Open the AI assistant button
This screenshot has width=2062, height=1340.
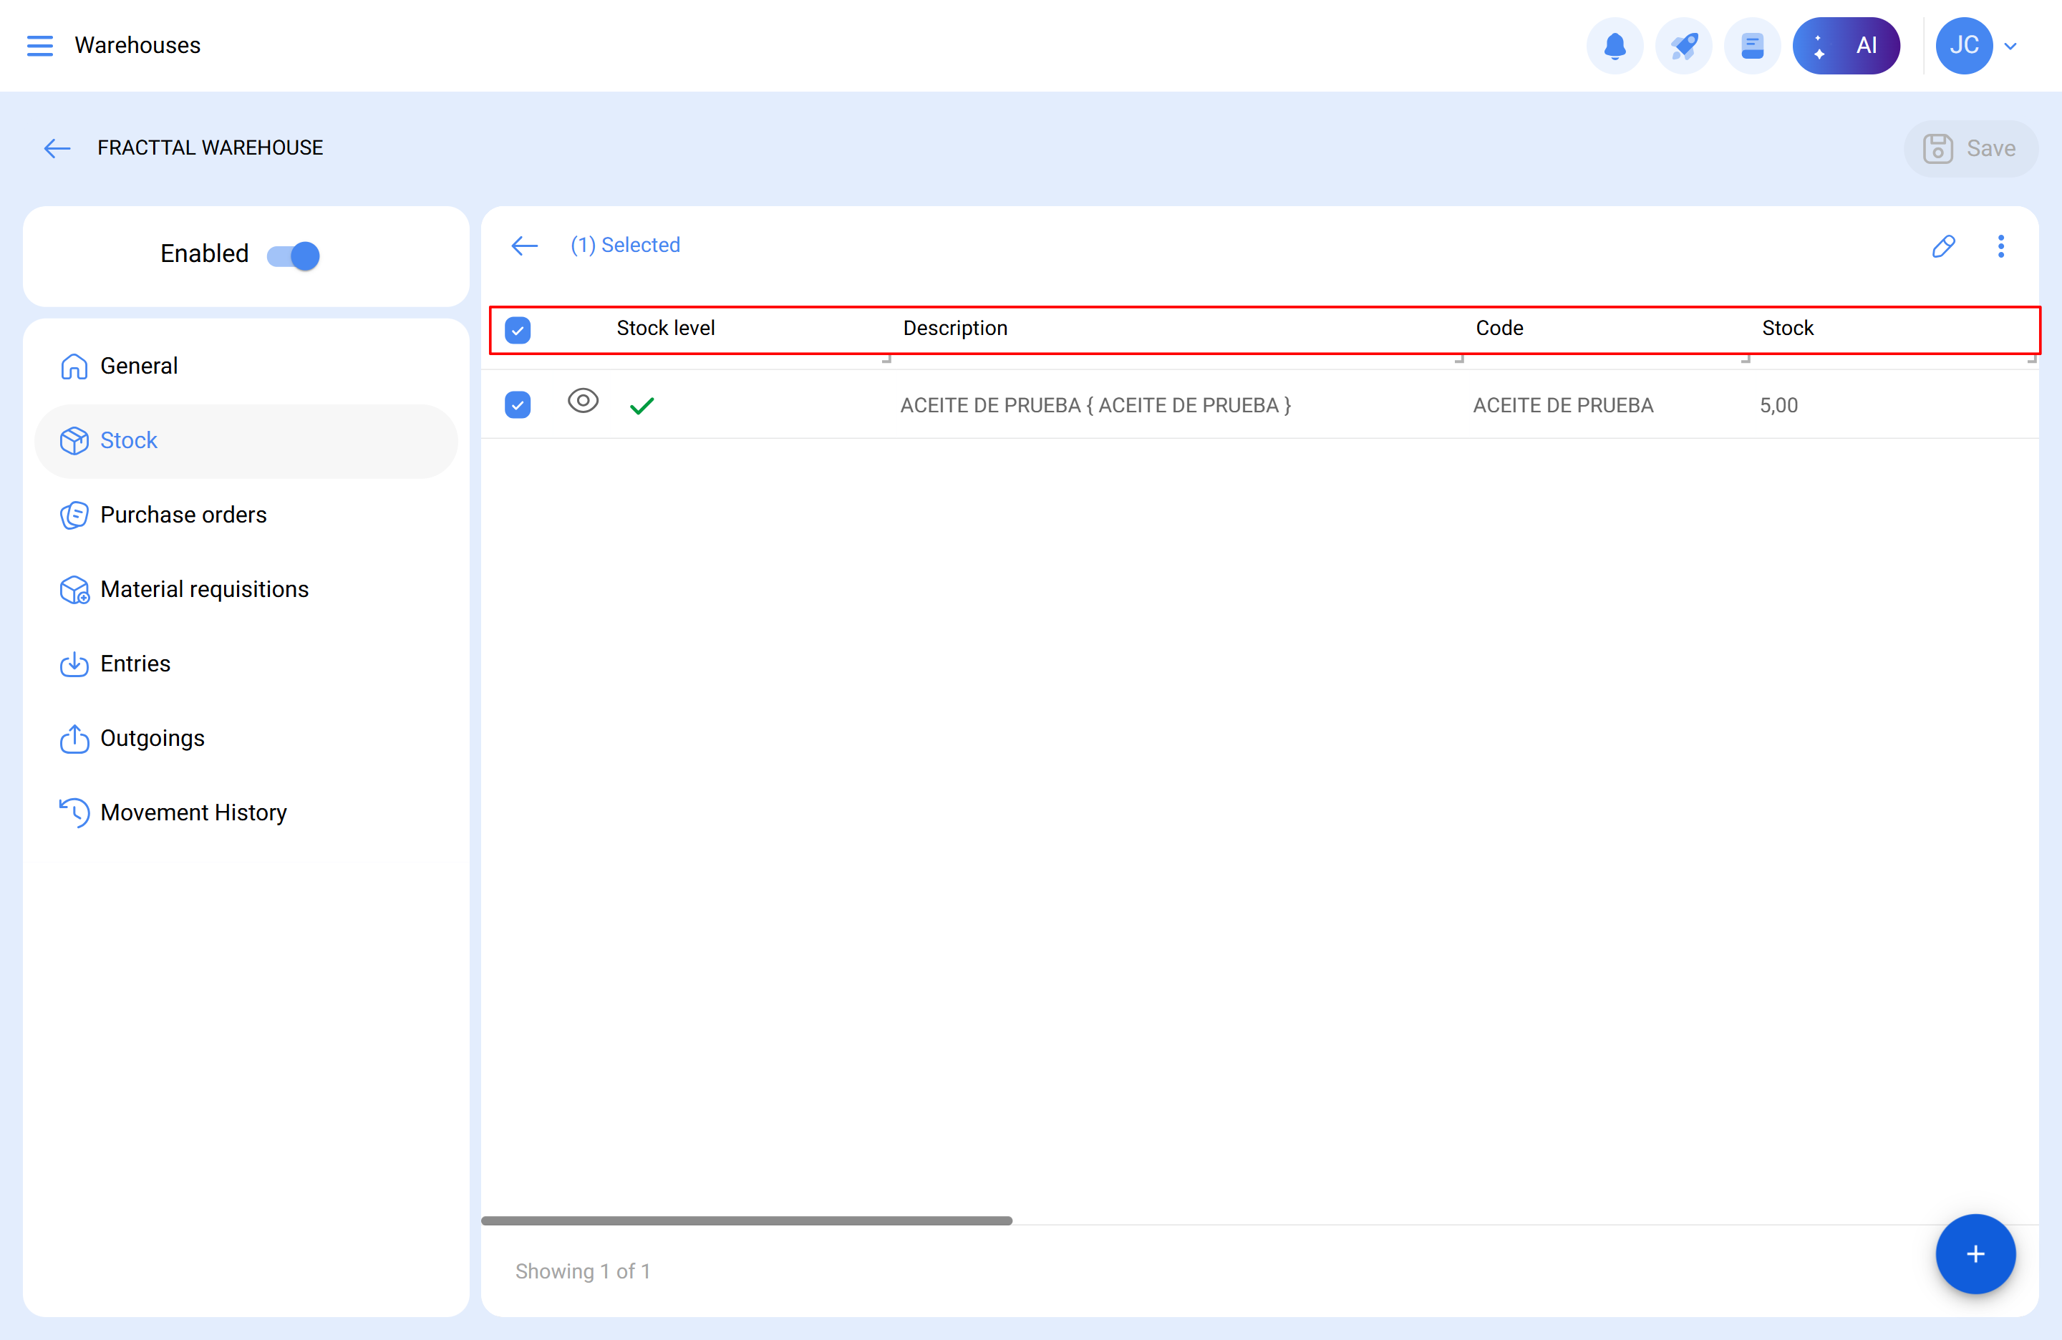(1845, 45)
